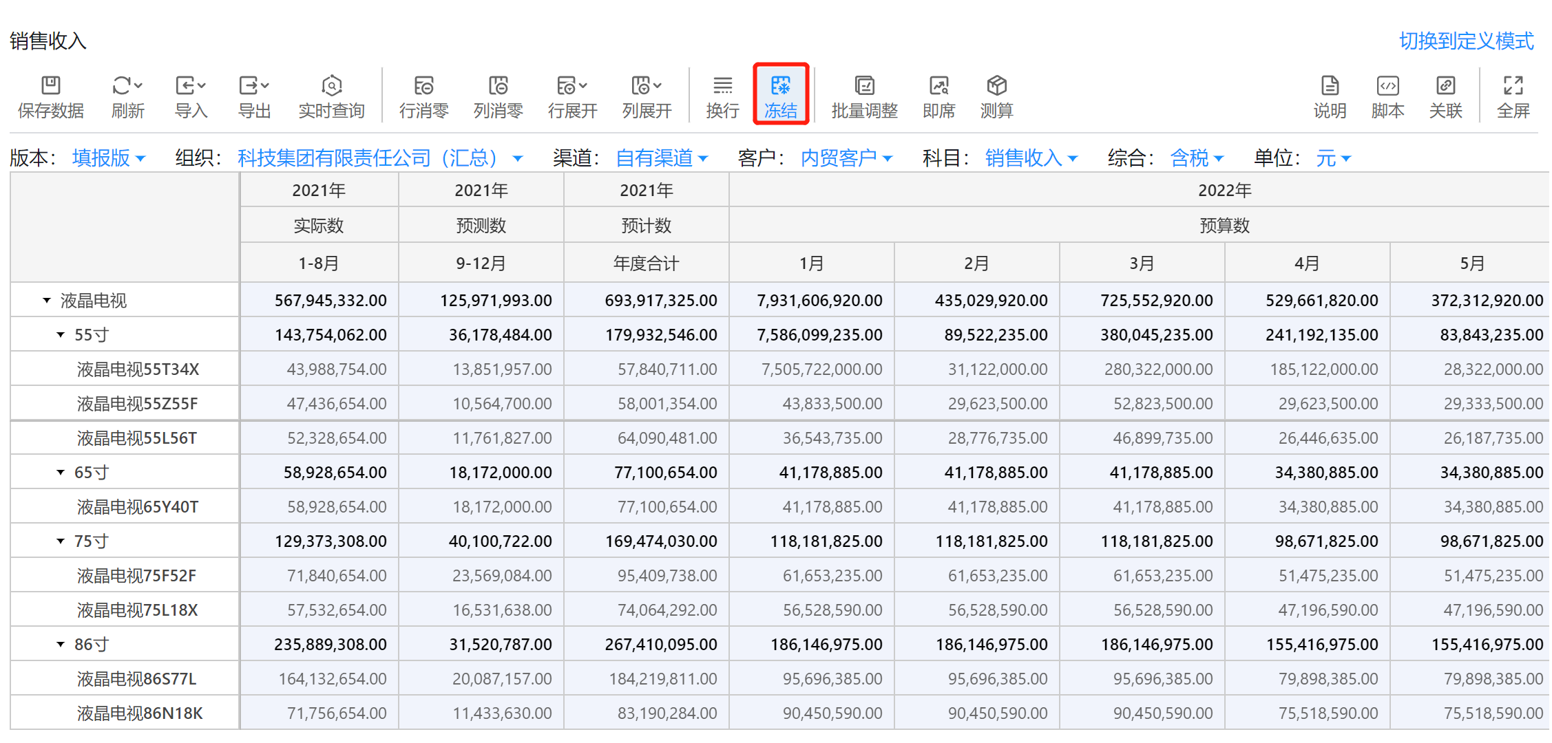Open the 版本 填报版 dropdown

tap(109, 158)
